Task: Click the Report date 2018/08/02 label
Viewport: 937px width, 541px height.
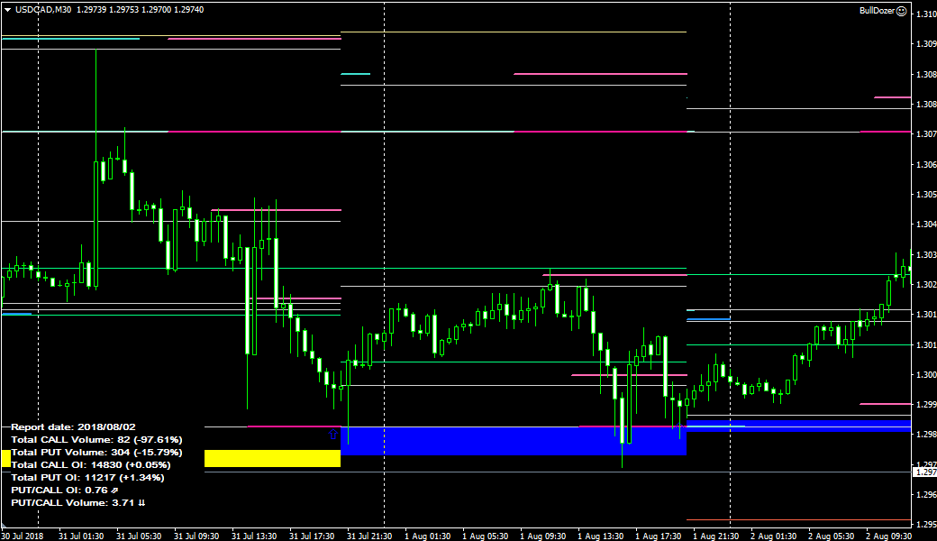Action: click(73, 426)
